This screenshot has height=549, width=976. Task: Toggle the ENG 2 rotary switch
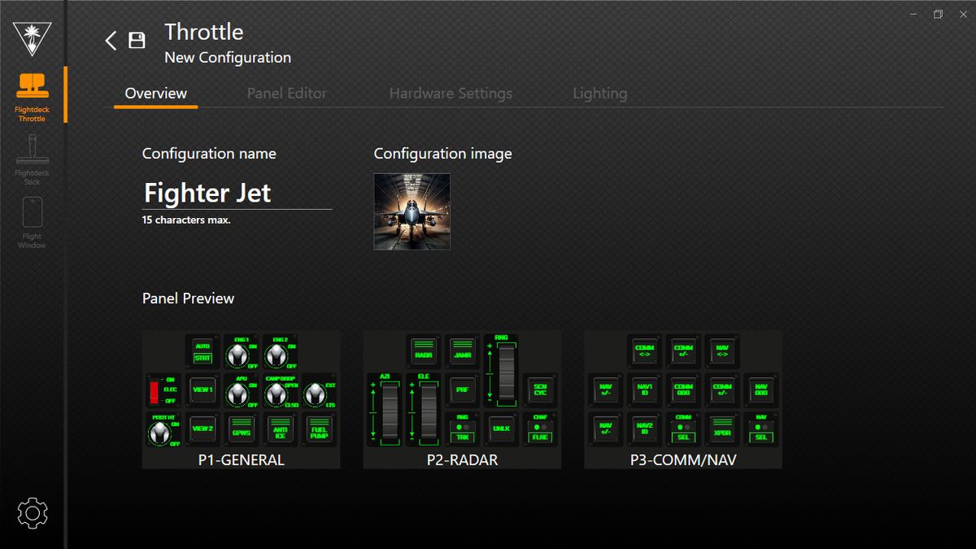280,352
